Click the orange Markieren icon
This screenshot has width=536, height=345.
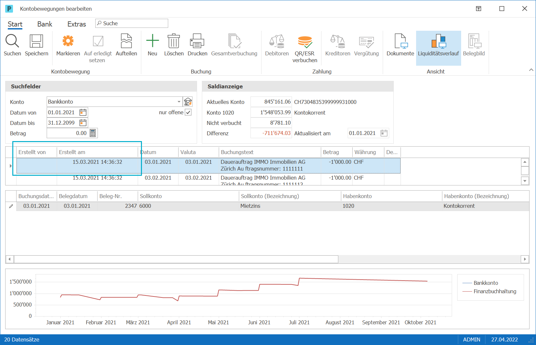click(68, 41)
